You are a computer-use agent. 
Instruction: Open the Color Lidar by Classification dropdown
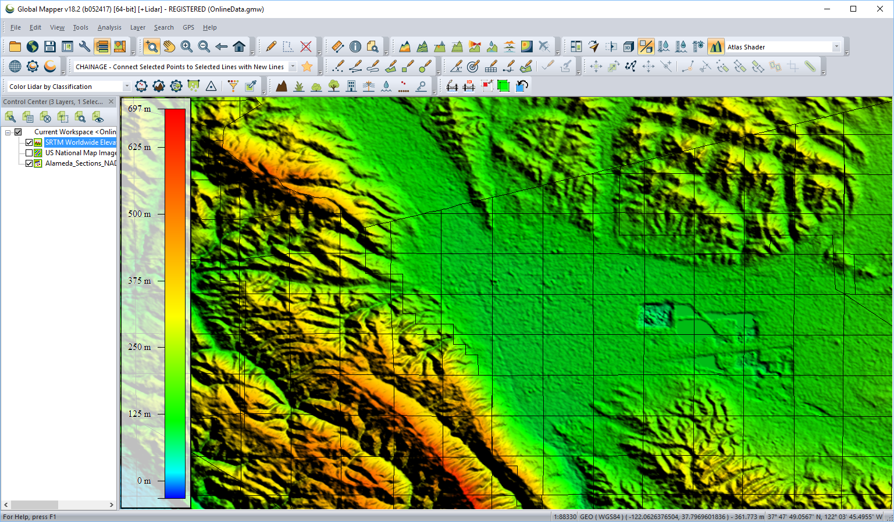(126, 87)
